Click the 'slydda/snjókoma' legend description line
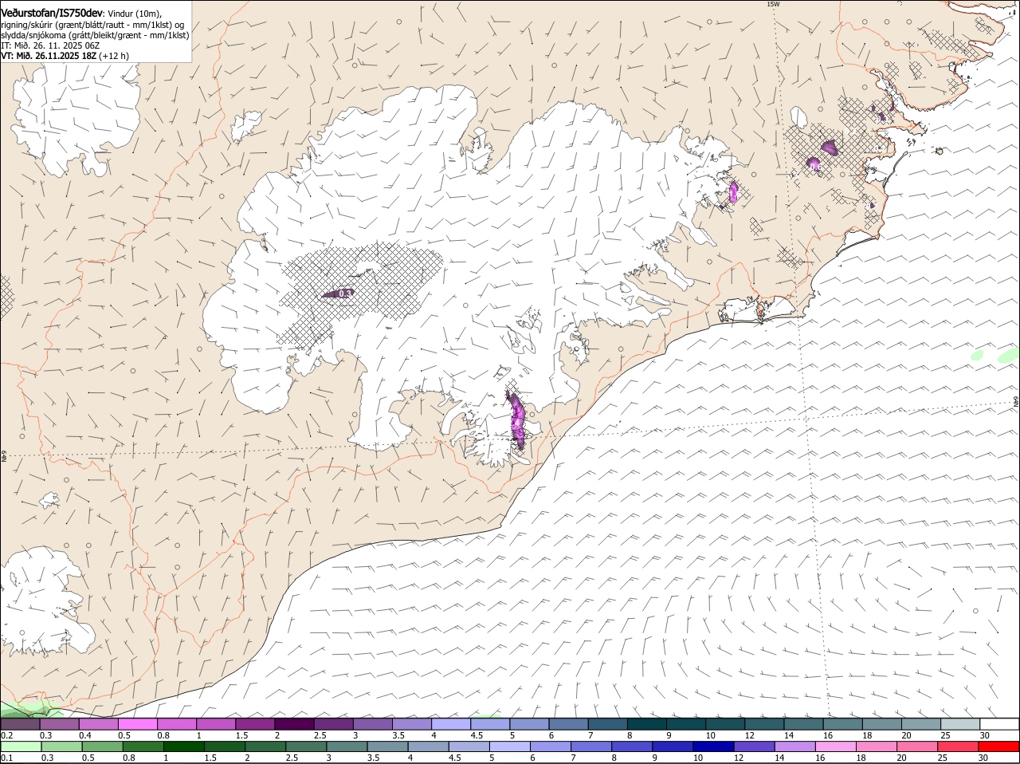The image size is (1020, 764). coord(95,35)
